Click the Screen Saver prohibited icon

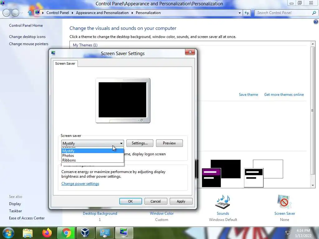point(284,202)
